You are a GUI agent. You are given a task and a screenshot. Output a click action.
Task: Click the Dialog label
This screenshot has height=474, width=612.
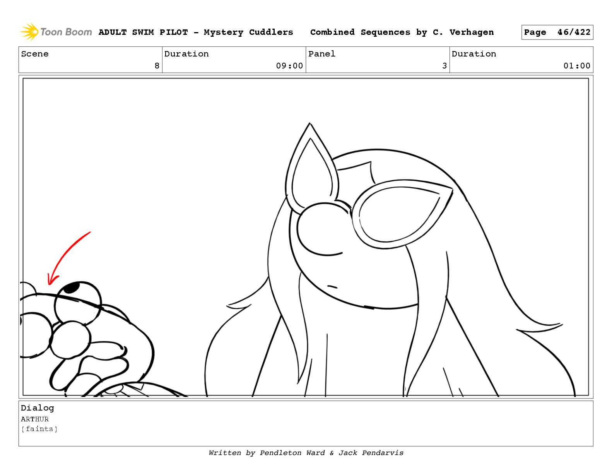coord(38,408)
